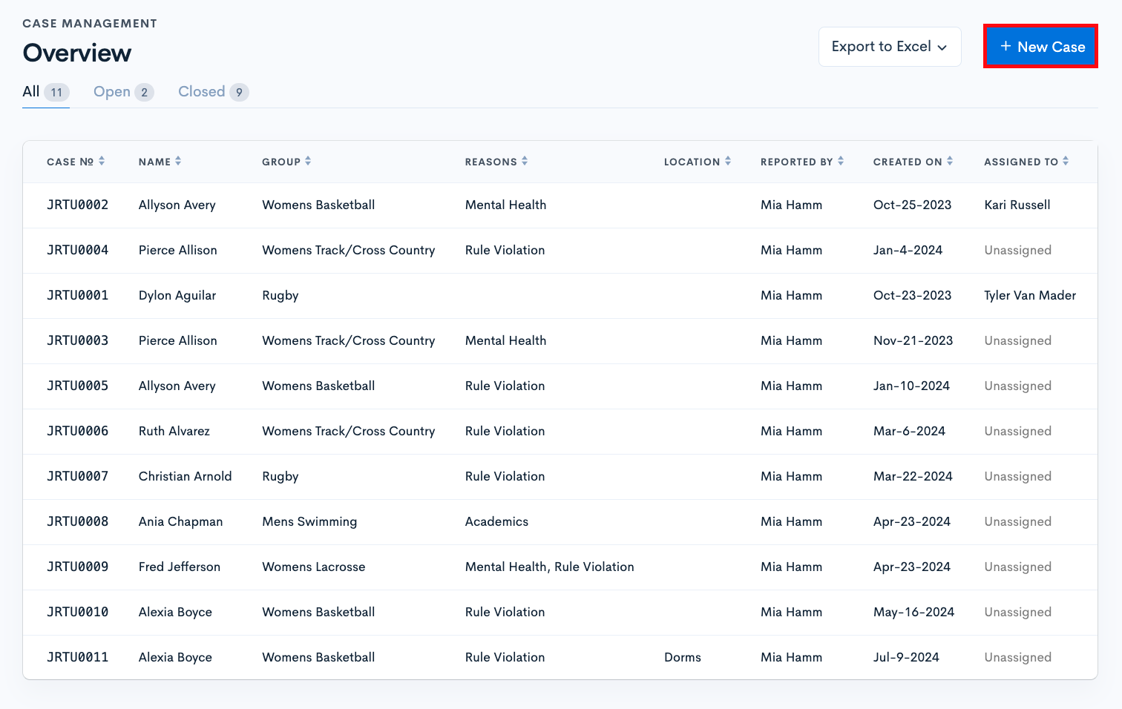Switch to the Open cases tab

click(x=123, y=92)
